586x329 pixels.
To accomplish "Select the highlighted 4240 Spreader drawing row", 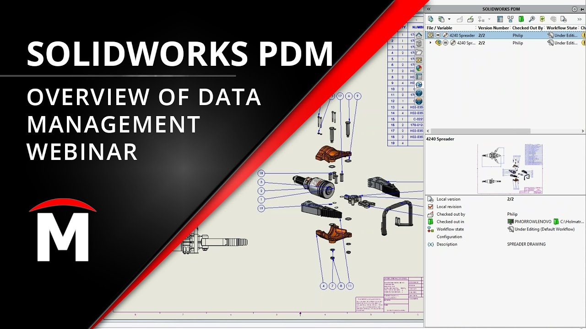I will pyautogui.click(x=505, y=35).
